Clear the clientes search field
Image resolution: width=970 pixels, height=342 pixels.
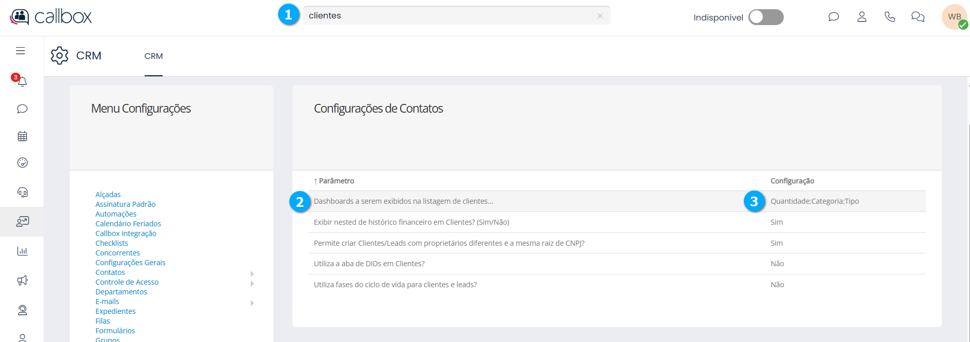[x=600, y=16]
